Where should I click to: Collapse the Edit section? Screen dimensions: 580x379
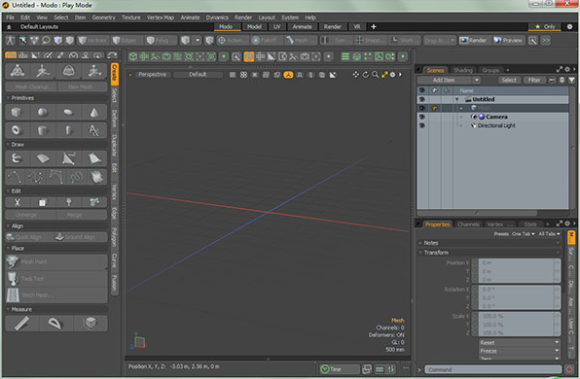coord(8,191)
